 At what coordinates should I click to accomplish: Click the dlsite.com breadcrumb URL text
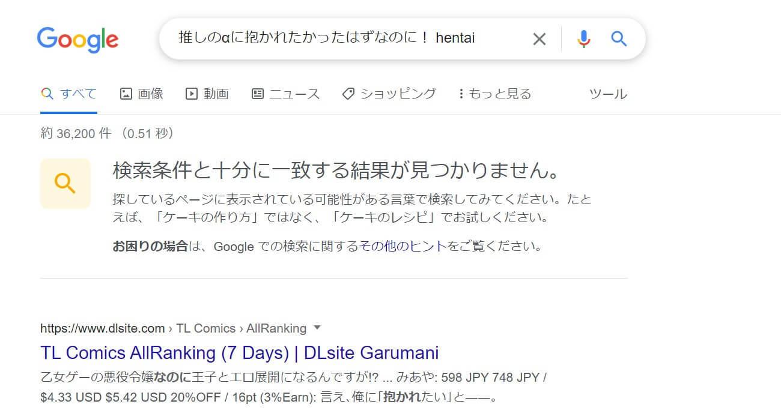(x=103, y=328)
